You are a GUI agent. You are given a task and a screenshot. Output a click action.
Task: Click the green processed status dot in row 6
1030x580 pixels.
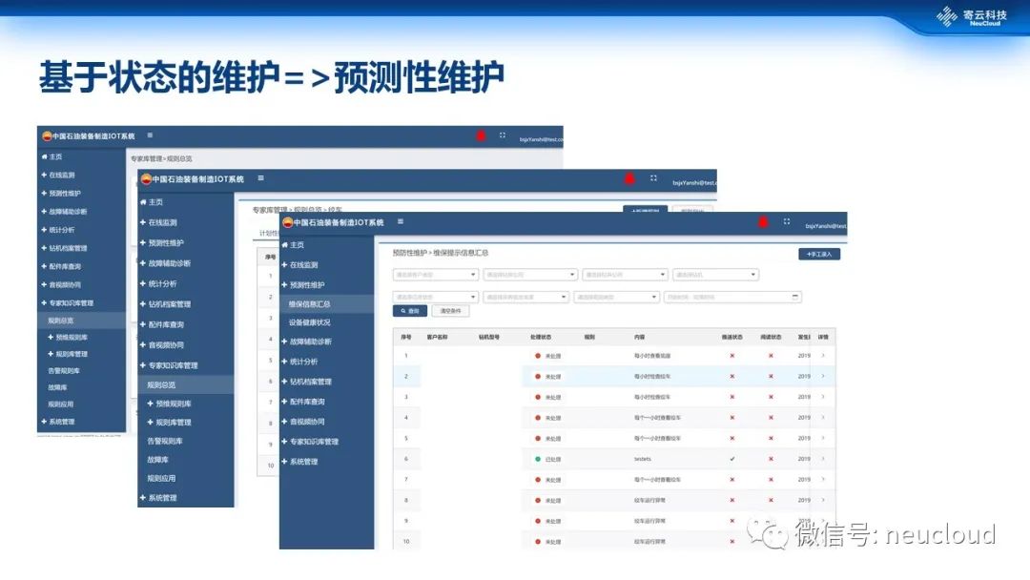coord(538,459)
